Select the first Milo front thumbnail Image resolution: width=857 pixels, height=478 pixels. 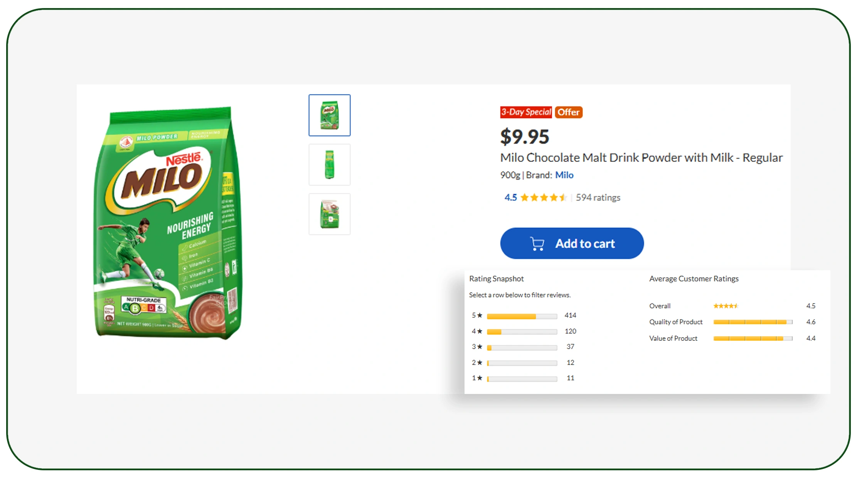tap(330, 115)
